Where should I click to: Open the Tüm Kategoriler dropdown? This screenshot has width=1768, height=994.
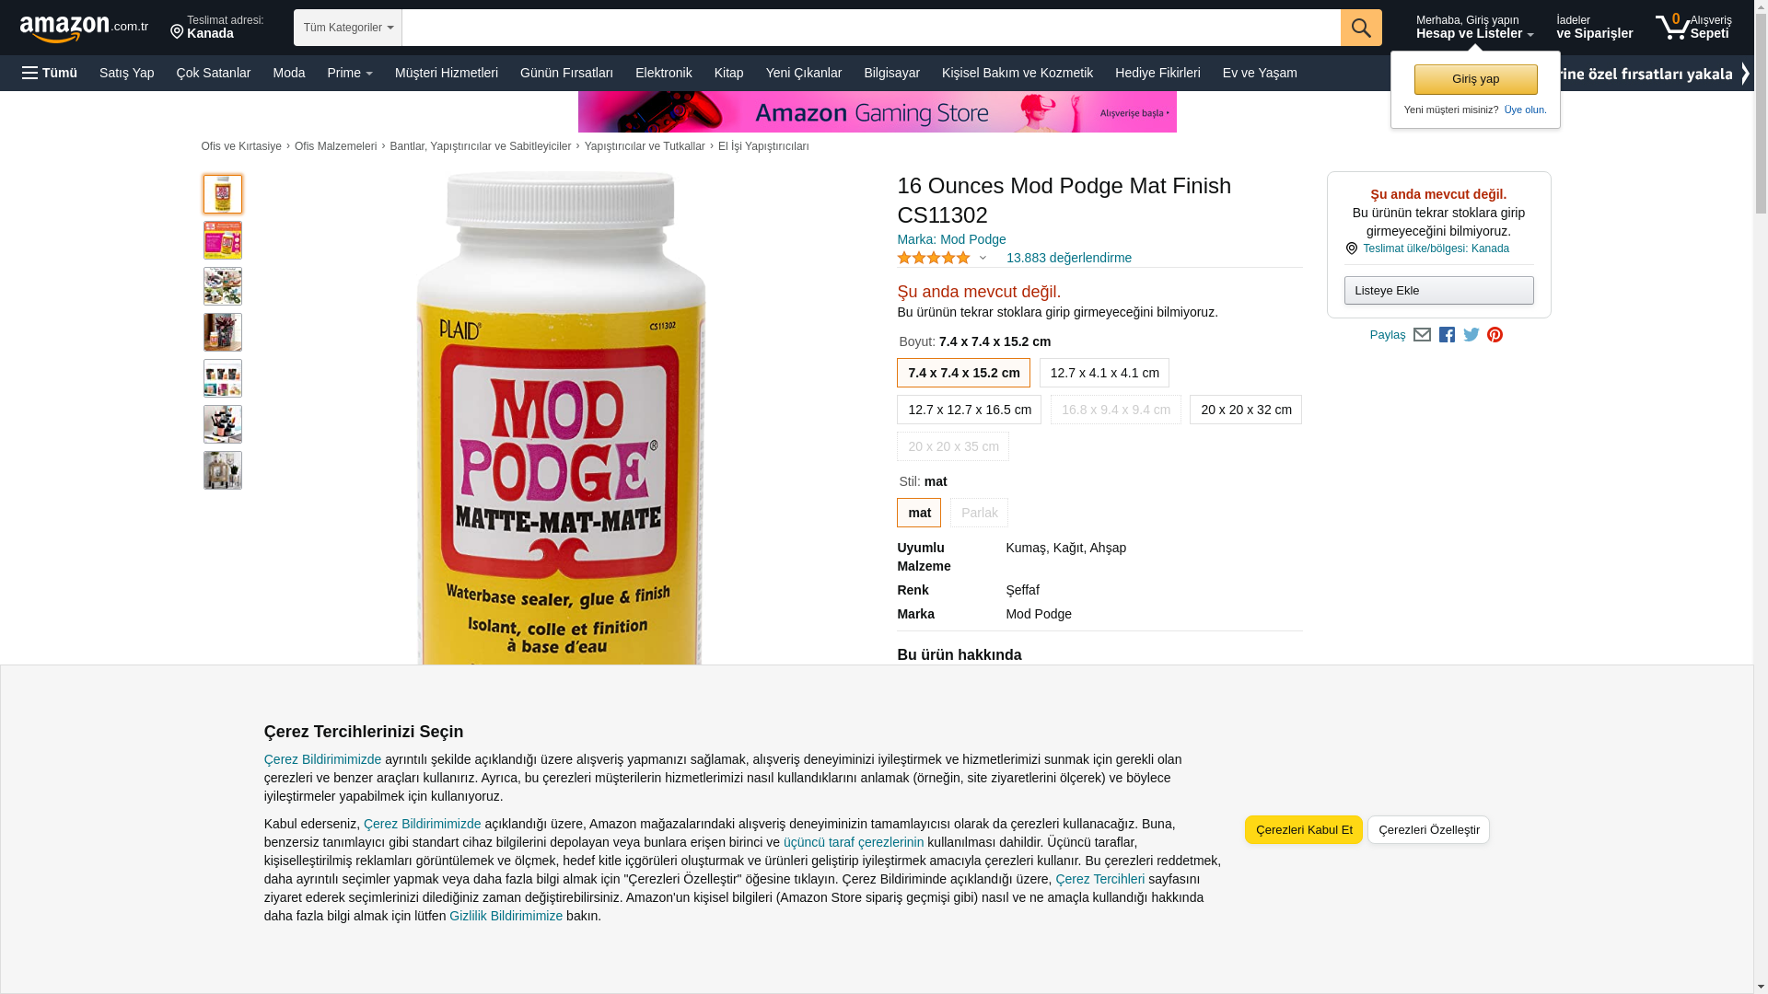(x=348, y=28)
